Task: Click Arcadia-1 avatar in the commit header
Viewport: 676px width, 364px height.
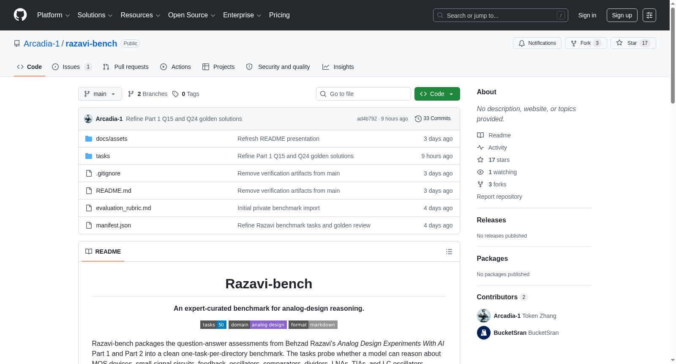Action: pos(88,119)
